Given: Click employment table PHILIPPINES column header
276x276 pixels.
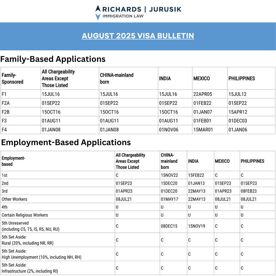Looking at the screenshot, I should [x=252, y=161].
